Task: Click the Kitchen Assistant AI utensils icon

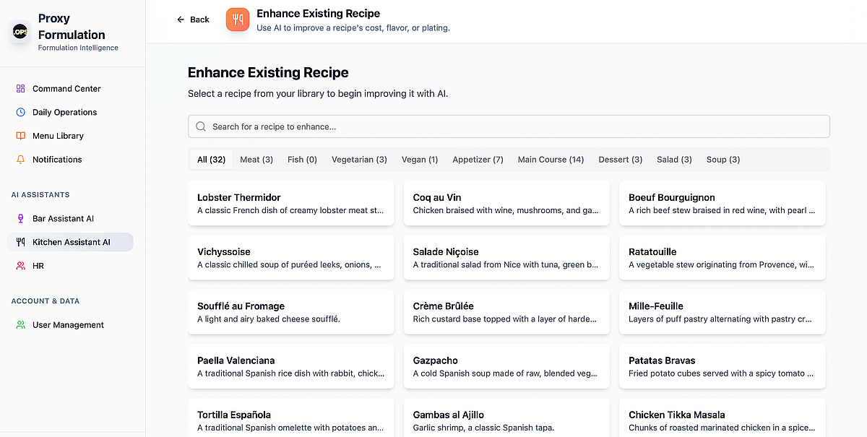Action: 20,243
